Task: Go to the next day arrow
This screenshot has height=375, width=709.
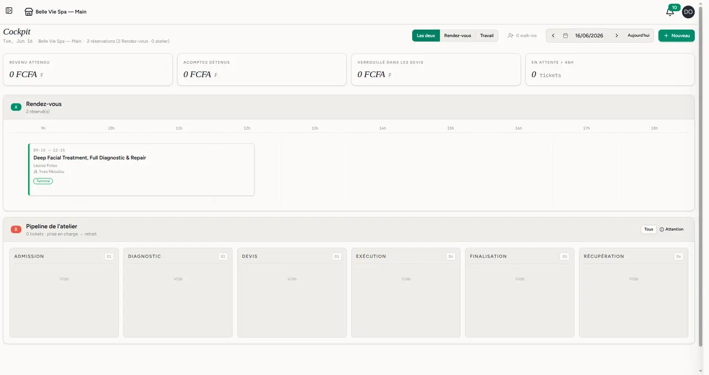Action: [x=616, y=36]
